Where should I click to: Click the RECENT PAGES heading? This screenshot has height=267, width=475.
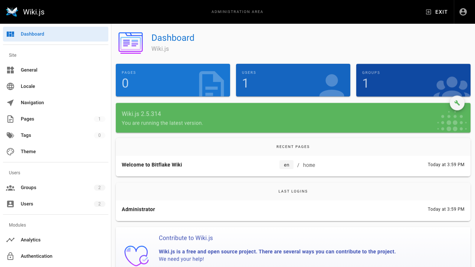[x=293, y=147]
